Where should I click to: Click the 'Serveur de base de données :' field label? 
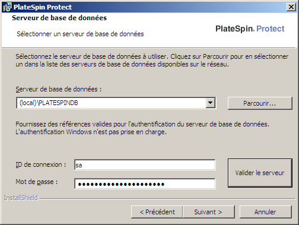(x=59, y=89)
